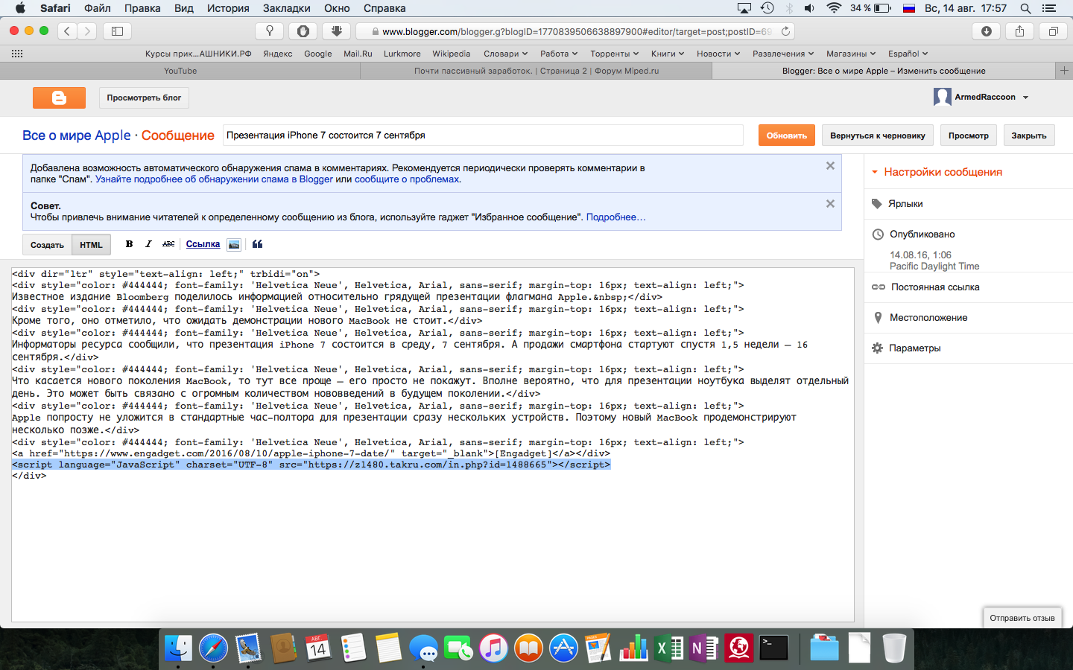Click Вернуться к черновику button
The height and width of the screenshot is (670, 1073).
pyautogui.click(x=878, y=135)
